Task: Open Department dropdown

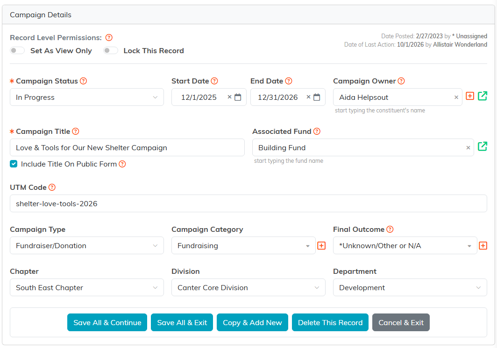Action: [x=410, y=287]
